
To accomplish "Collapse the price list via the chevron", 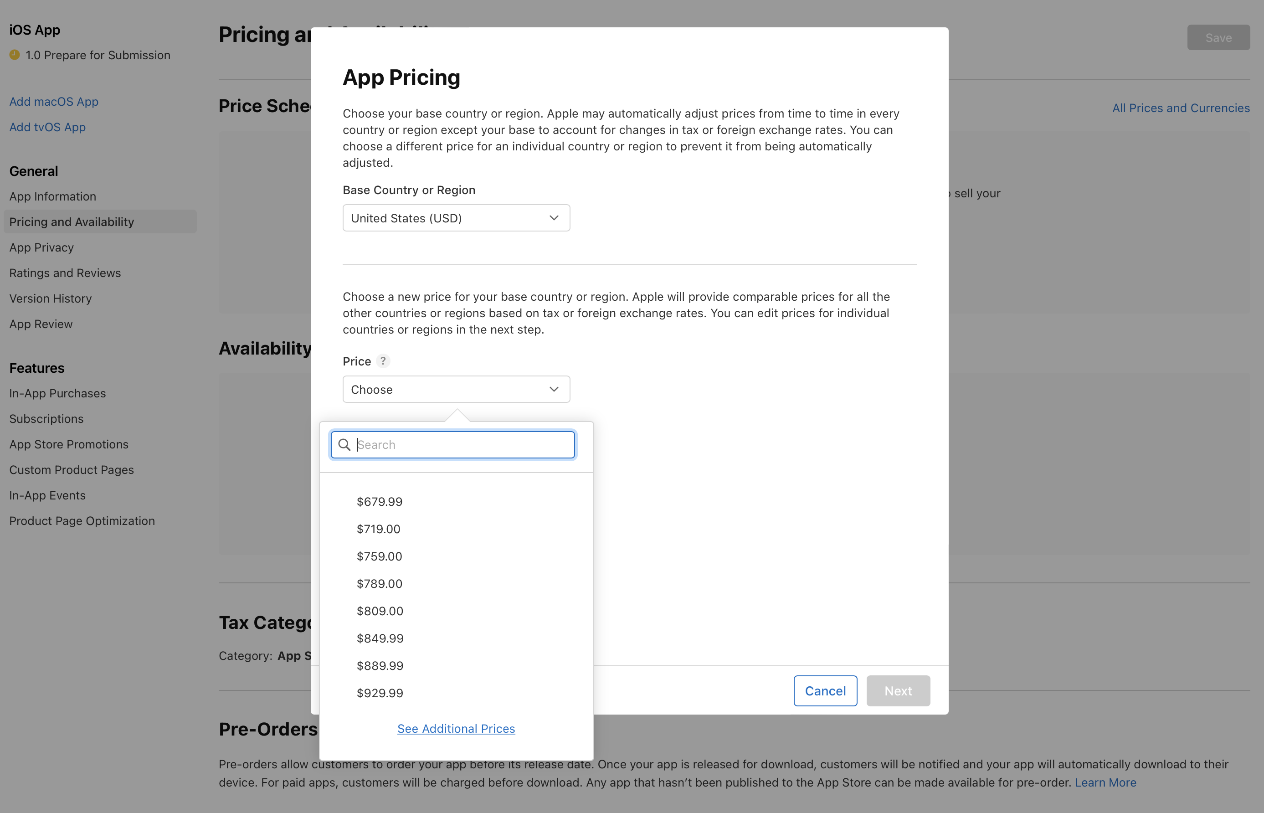I will point(554,389).
